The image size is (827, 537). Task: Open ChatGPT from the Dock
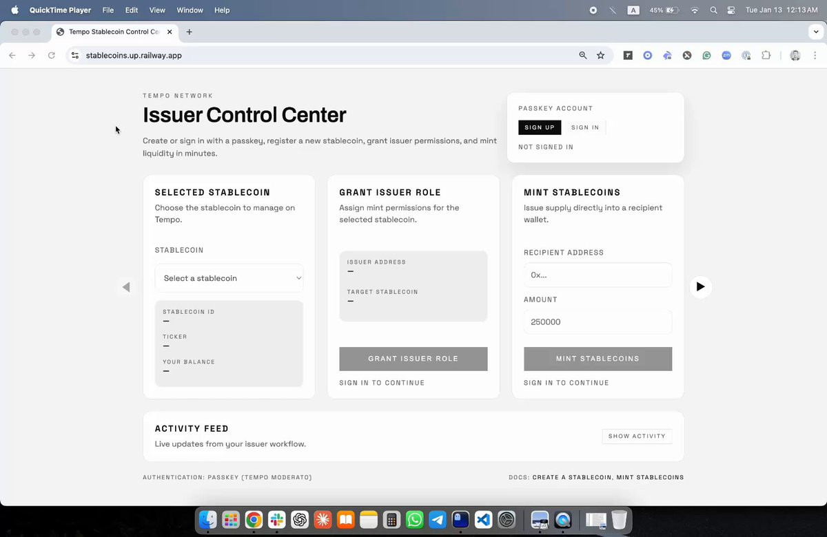[300, 520]
